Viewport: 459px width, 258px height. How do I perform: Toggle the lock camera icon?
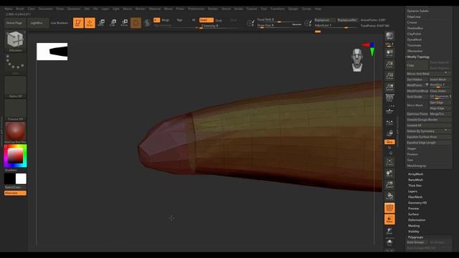click(x=389, y=133)
